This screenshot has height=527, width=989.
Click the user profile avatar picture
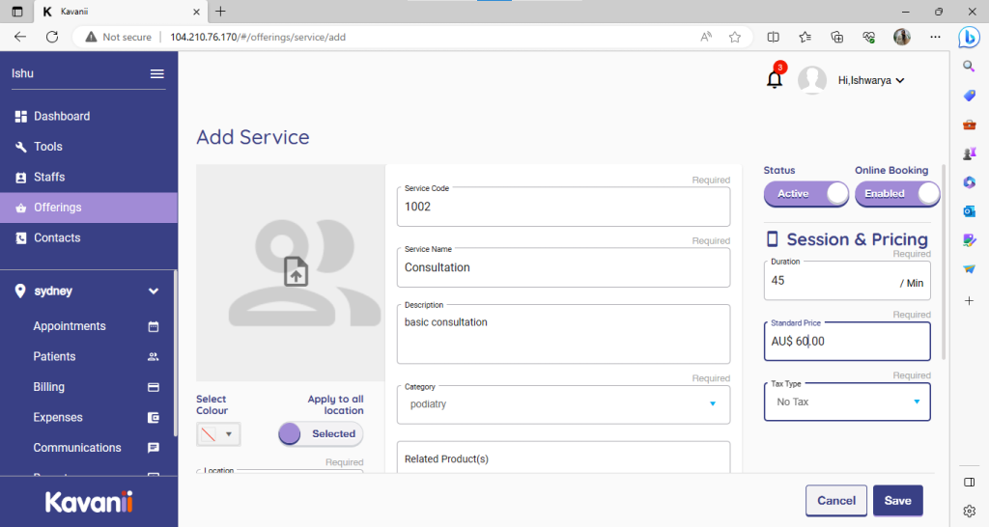coord(812,81)
